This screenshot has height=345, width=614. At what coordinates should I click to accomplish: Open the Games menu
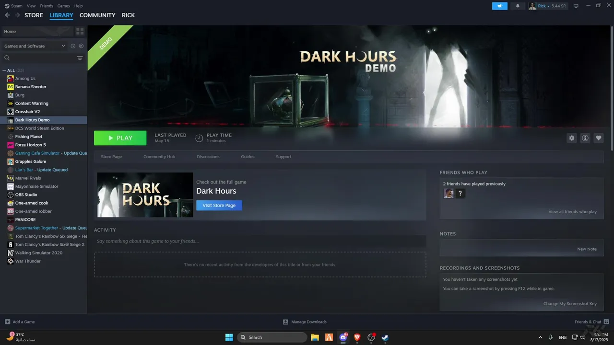click(x=63, y=6)
